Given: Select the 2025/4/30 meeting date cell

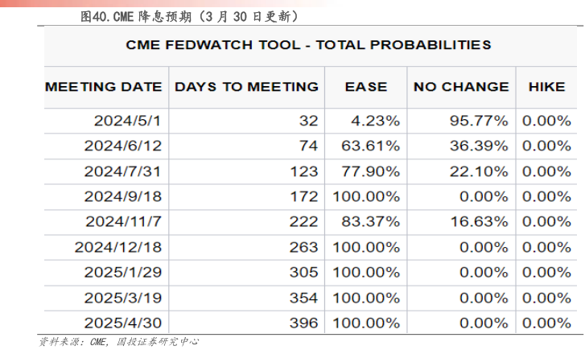Looking at the screenshot, I should point(123,323).
